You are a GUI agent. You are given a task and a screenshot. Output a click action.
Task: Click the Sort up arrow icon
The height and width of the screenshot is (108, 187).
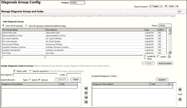coord(180,90)
